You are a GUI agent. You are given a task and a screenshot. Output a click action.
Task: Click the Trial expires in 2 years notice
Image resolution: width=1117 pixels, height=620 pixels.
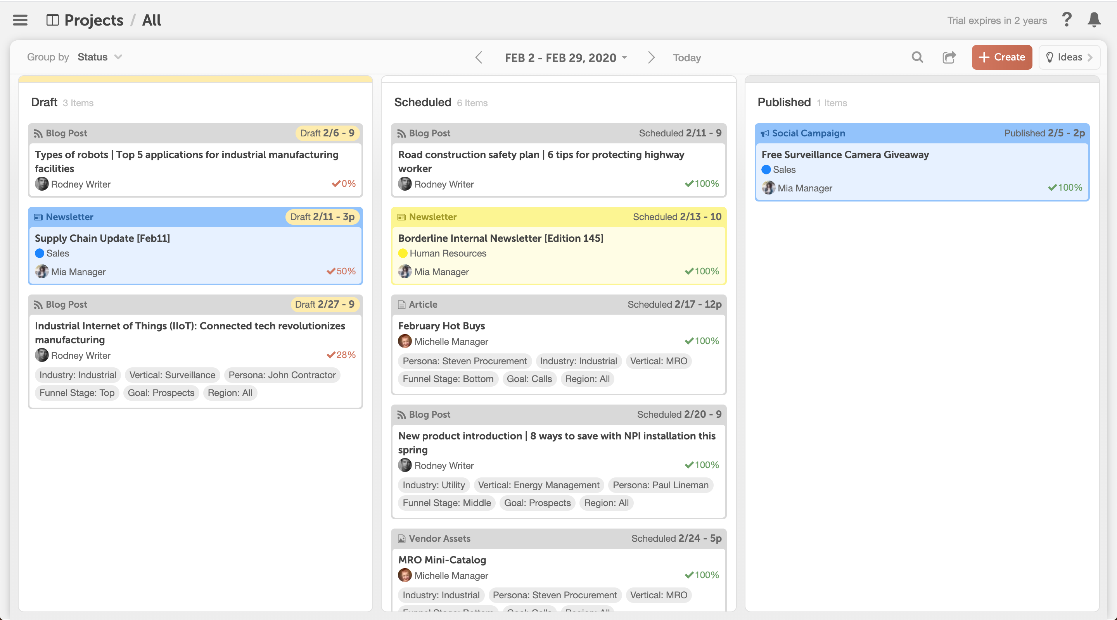click(997, 21)
